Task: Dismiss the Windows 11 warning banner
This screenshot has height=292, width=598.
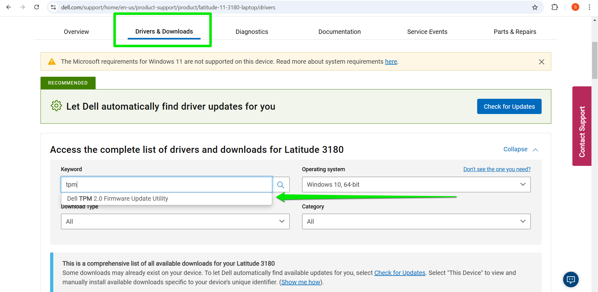Action: point(542,62)
